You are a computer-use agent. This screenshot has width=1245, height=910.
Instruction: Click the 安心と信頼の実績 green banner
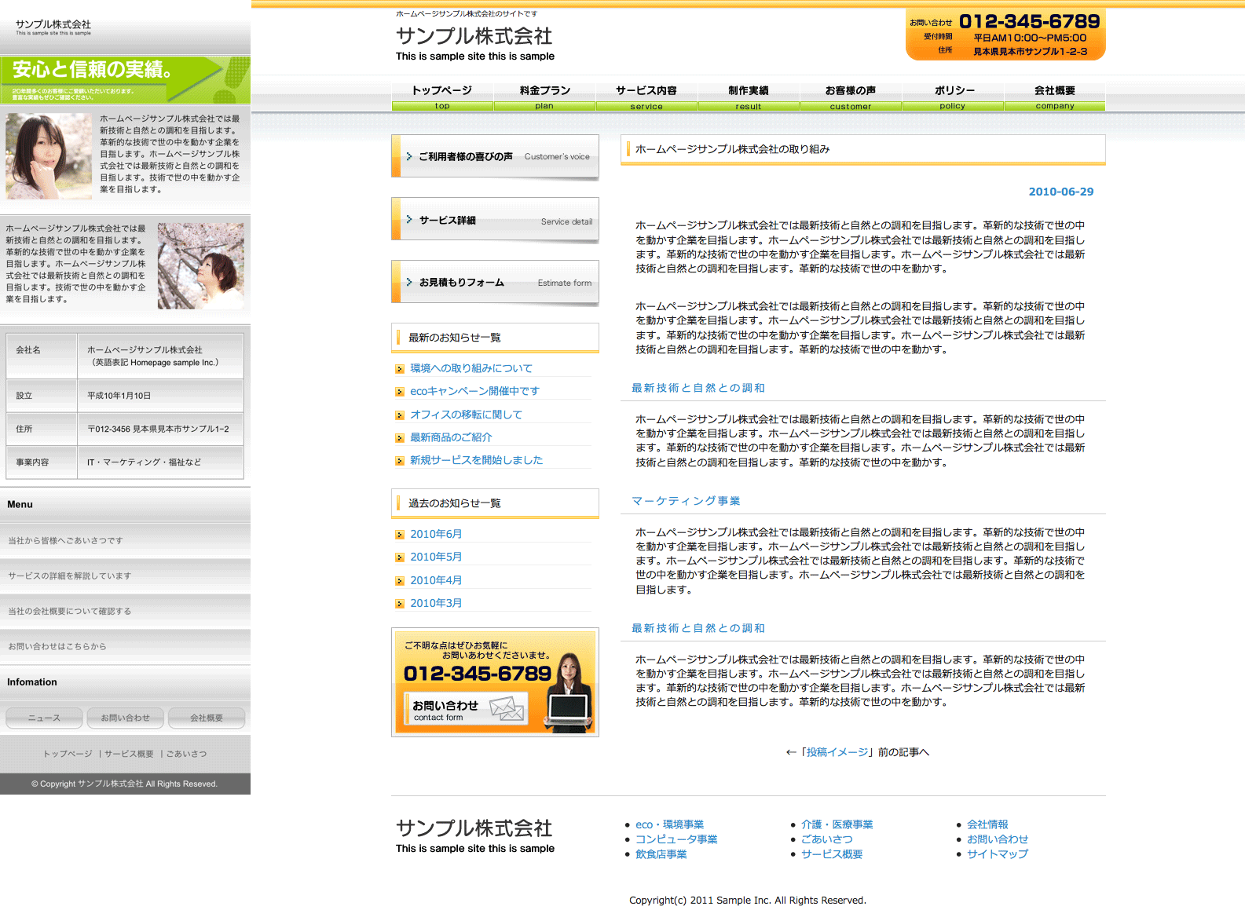(x=125, y=79)
